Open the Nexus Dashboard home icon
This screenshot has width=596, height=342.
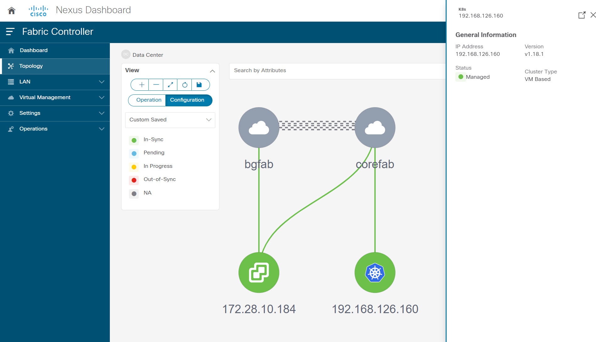click(12, 11)
